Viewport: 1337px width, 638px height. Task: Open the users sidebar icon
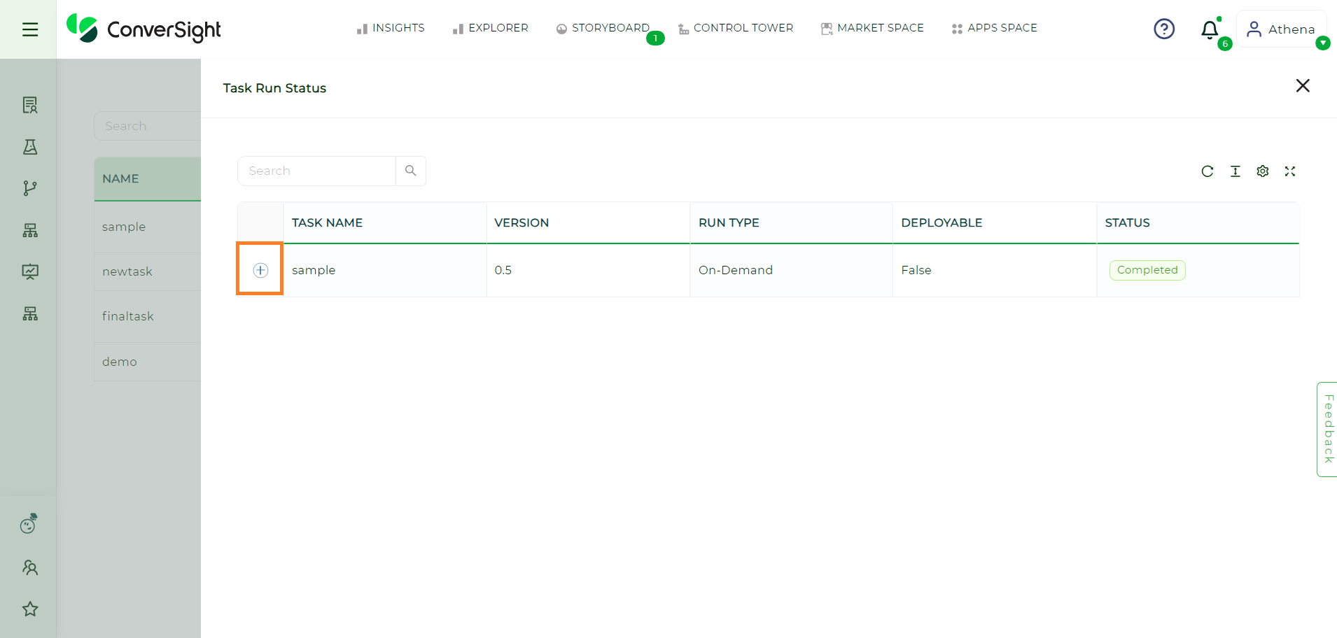tap(29, 567)
